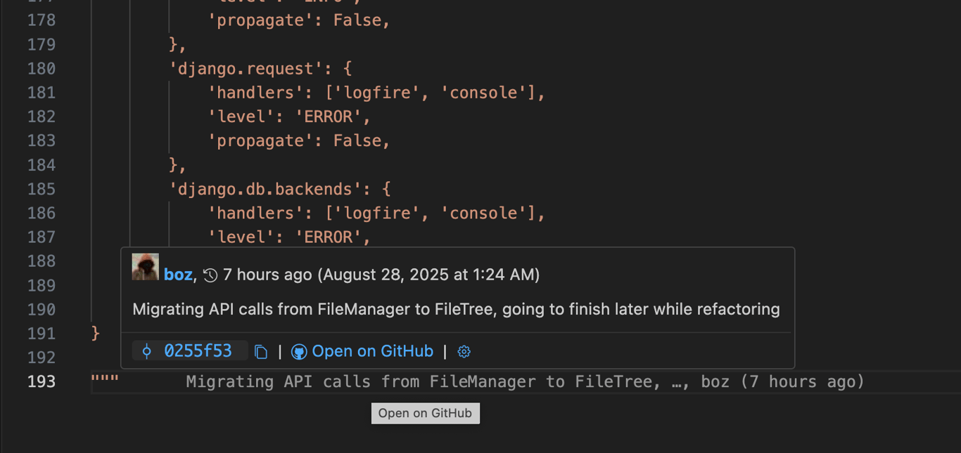Click line number 193 in the gutter
Image resolution: width=961 pixels, height=453 pixels.
[42, 381]
